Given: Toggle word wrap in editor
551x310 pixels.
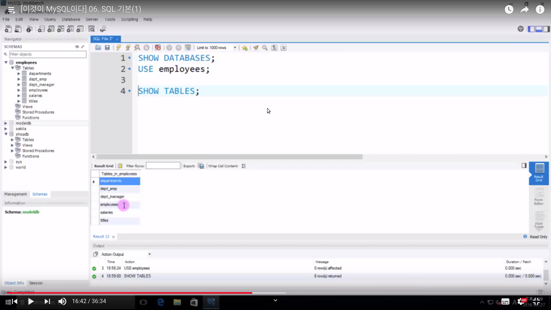Looking at the screenshot, I should click(284, 48).
